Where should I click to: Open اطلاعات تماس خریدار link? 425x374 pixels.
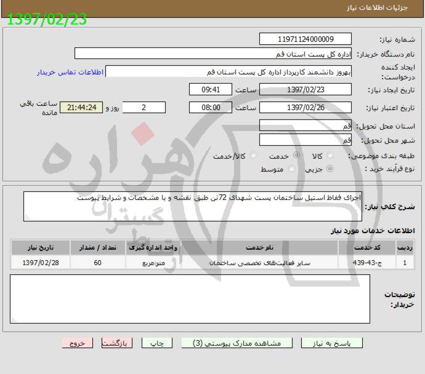click(x=70, y=72)
